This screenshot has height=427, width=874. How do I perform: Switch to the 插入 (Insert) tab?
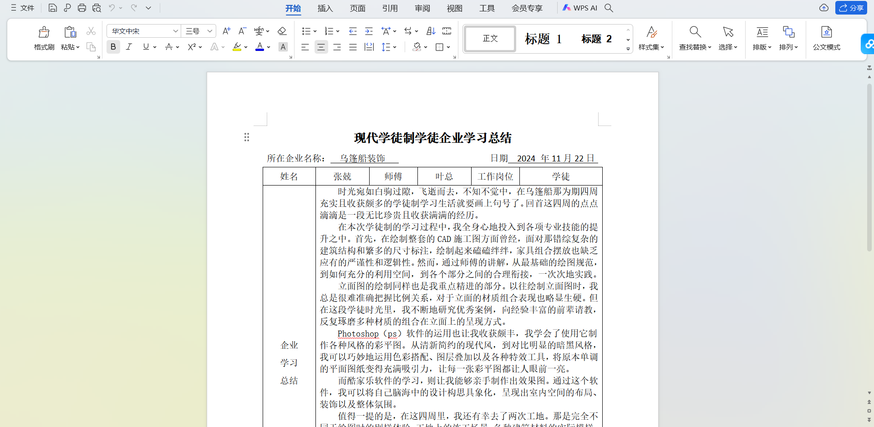coord(325,8)
